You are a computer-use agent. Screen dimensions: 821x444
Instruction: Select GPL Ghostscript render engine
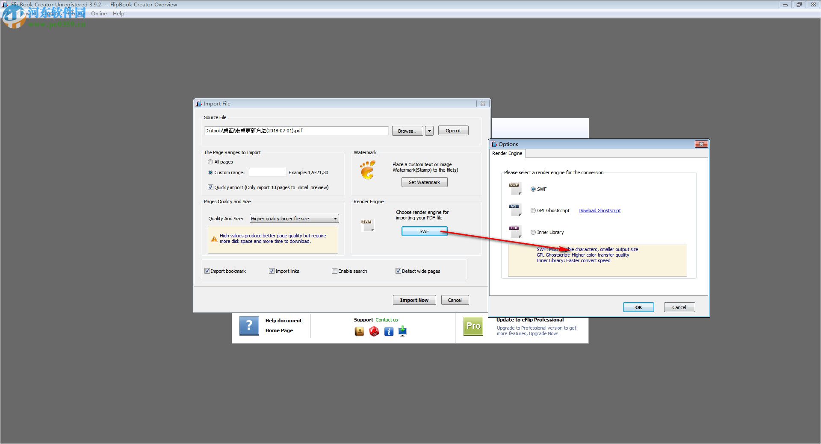pos(533,210)
